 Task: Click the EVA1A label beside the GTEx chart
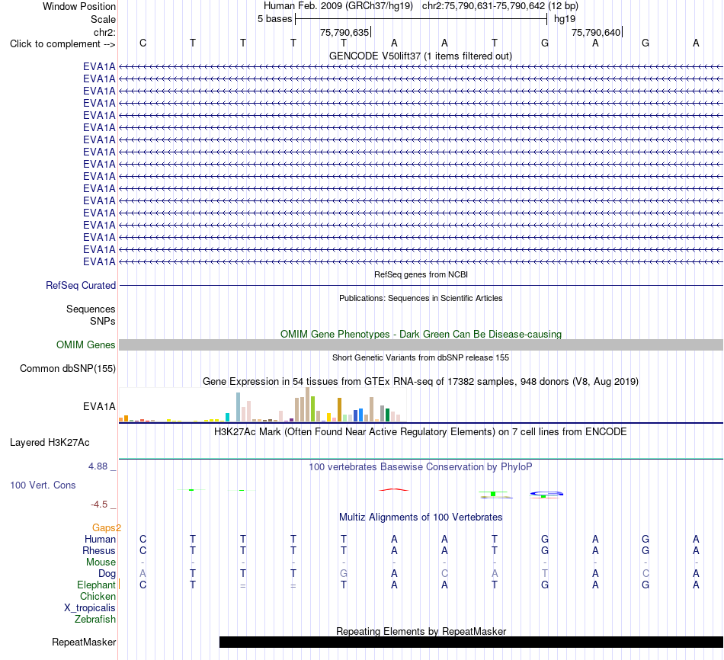[99, 406]
